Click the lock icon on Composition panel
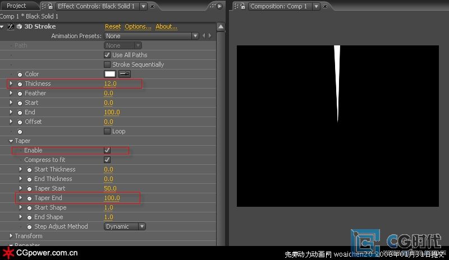 point(242,6)
